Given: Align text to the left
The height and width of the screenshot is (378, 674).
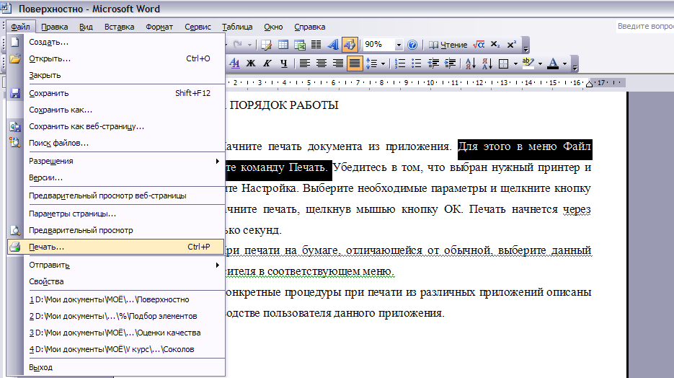Looking at the screenshot, I should (305, 63).
